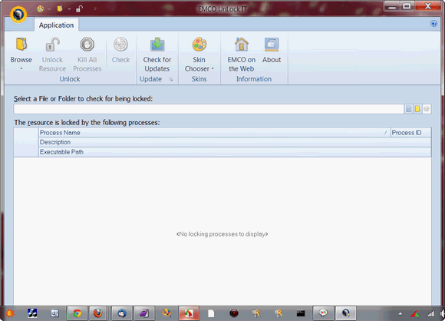This screenshot has width=445, height=321.
Task: Open Google Chrome from the taskbar
Action: coord(77,313)
